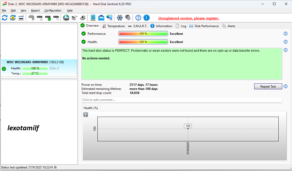Switch to the S.M.A.R.T. tab

coord(138,26)
